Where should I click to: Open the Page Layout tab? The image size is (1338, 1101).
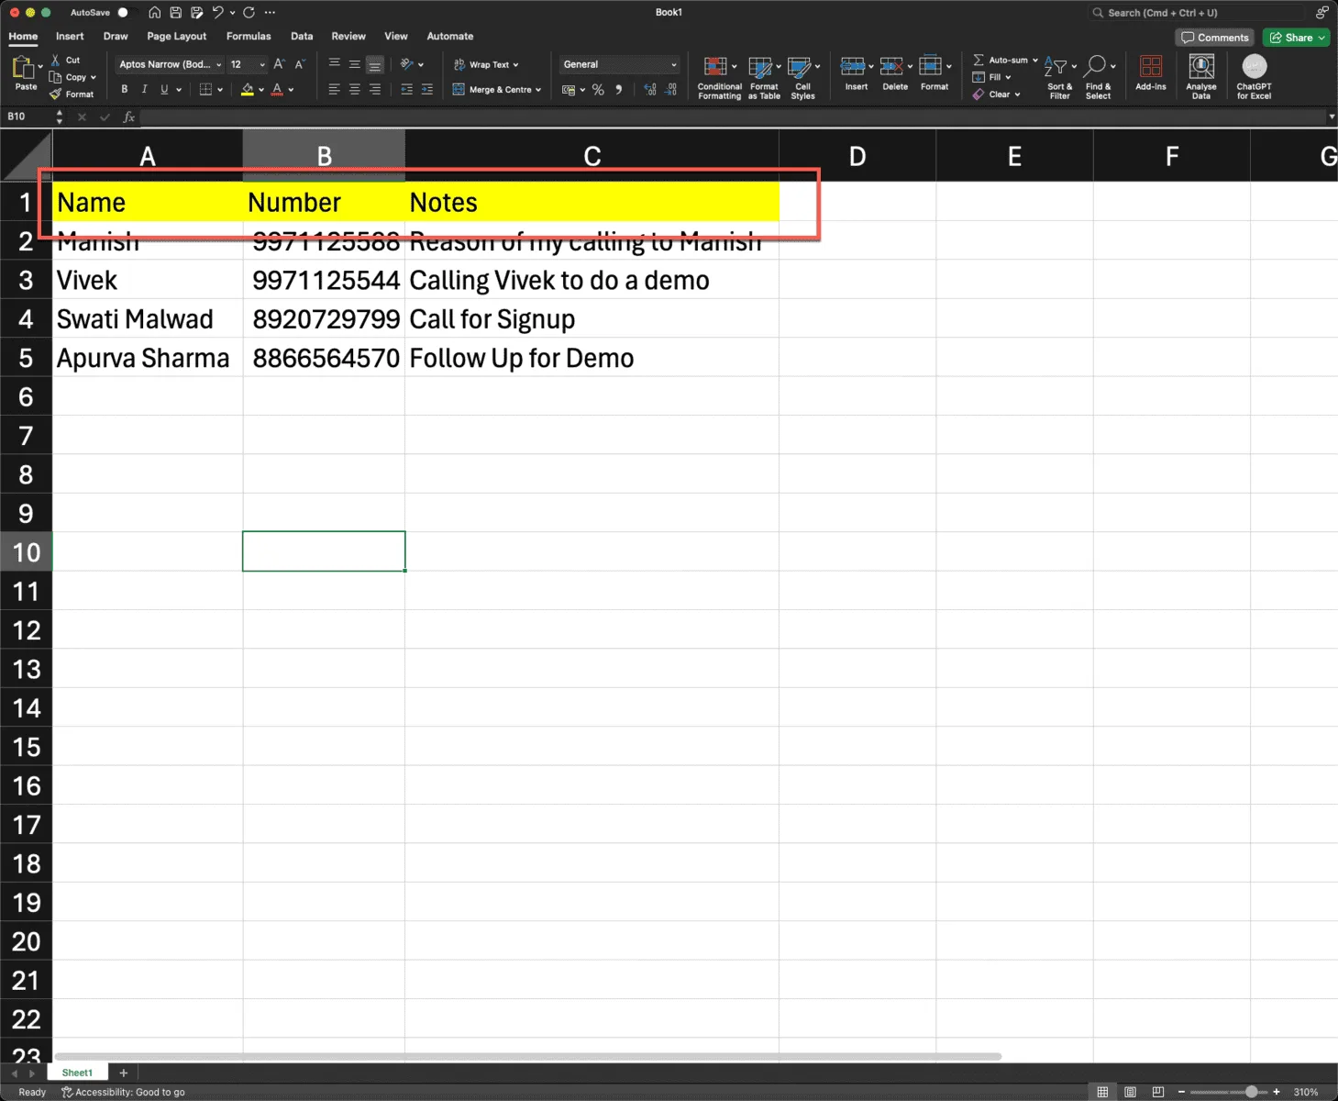(176, 37)
